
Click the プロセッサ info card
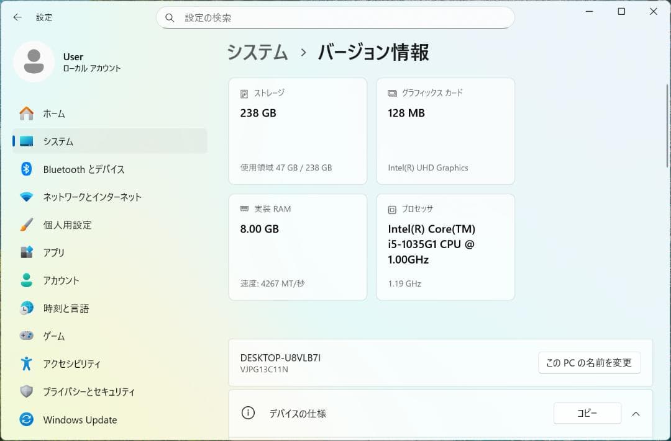coord(445,247)
